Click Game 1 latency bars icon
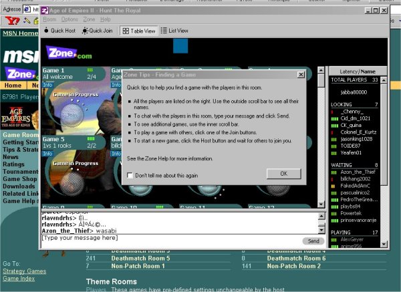Screen dimensions: 401x292 (x=90, y=69)
